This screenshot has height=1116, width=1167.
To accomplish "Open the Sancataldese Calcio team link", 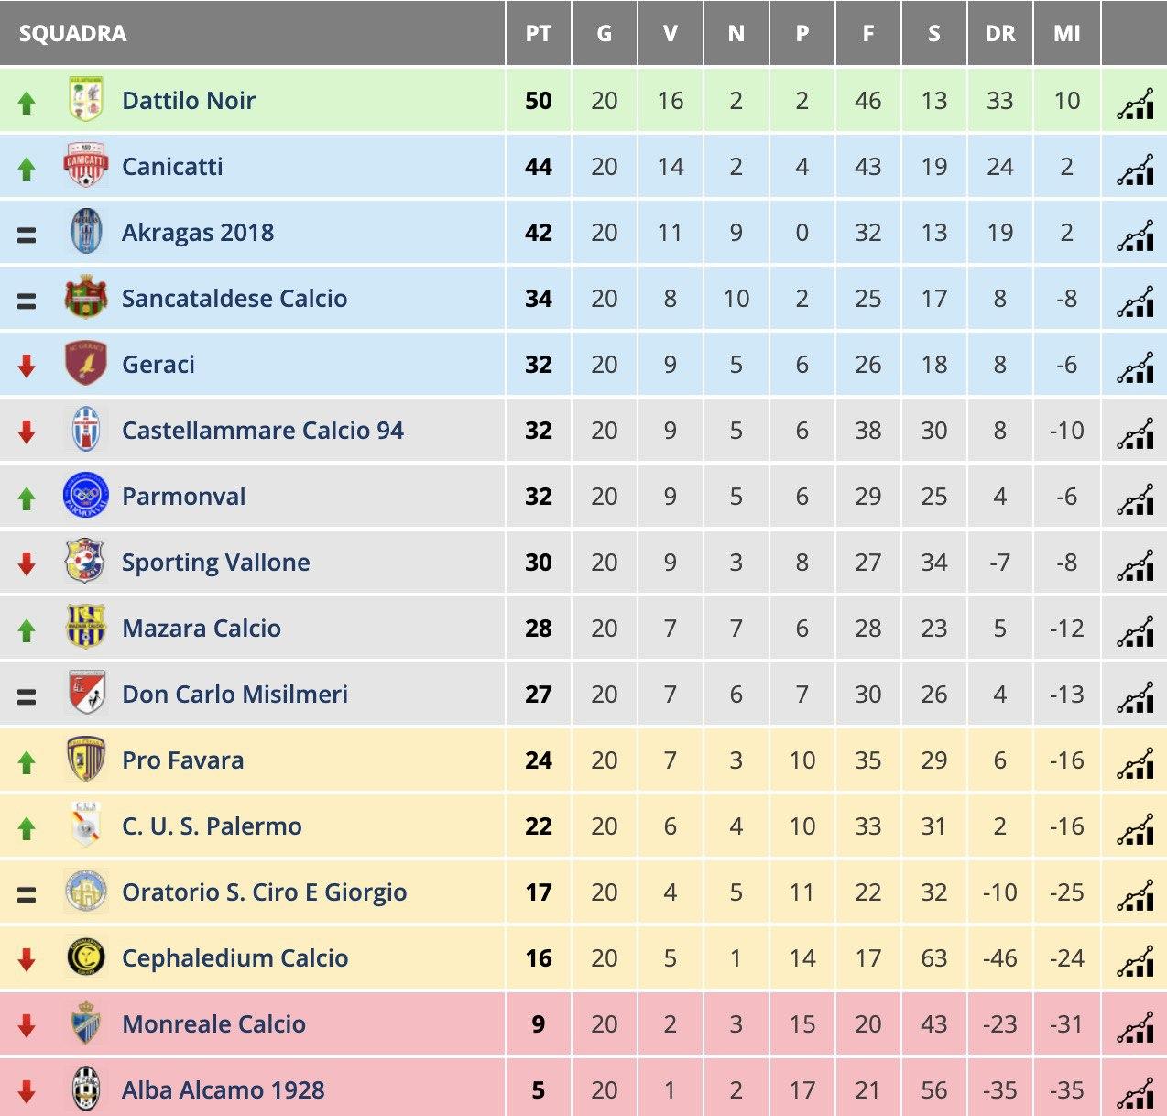I will [234, 299].
